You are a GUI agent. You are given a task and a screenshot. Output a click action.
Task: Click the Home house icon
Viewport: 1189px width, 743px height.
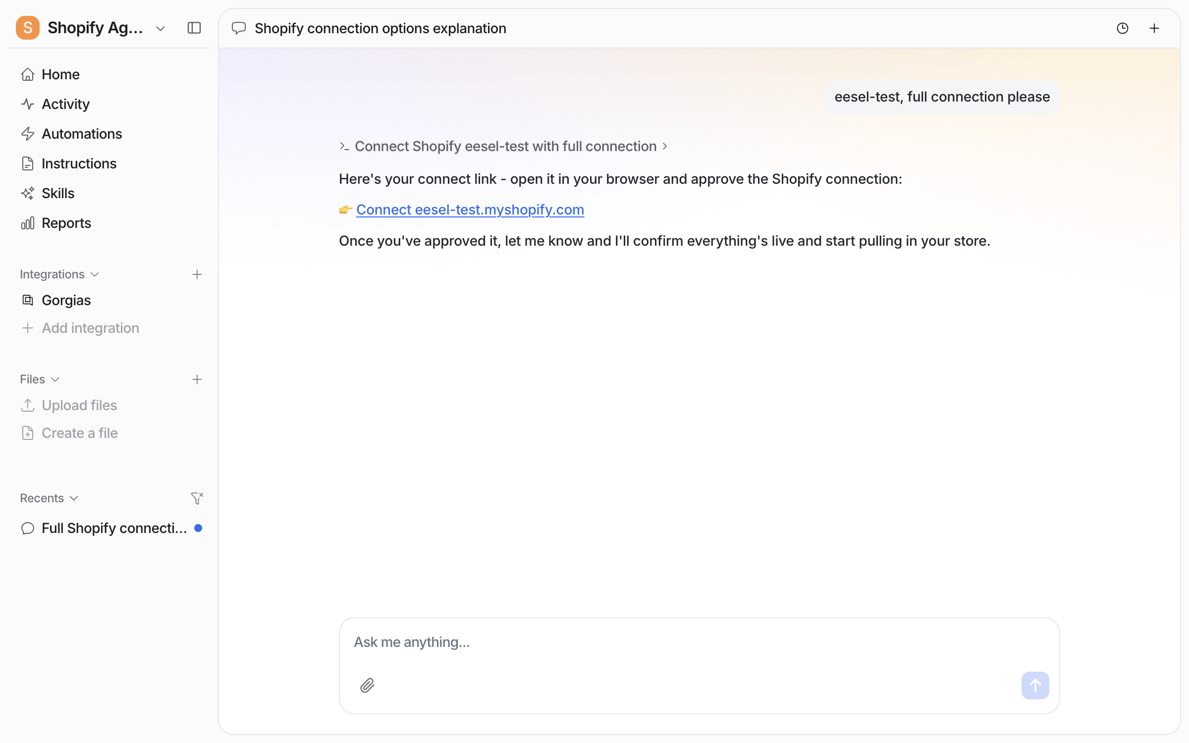pos(28,74)
